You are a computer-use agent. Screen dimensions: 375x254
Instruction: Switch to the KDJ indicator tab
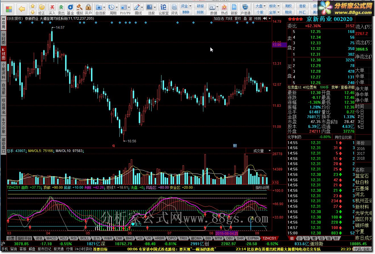coord(63,238)
